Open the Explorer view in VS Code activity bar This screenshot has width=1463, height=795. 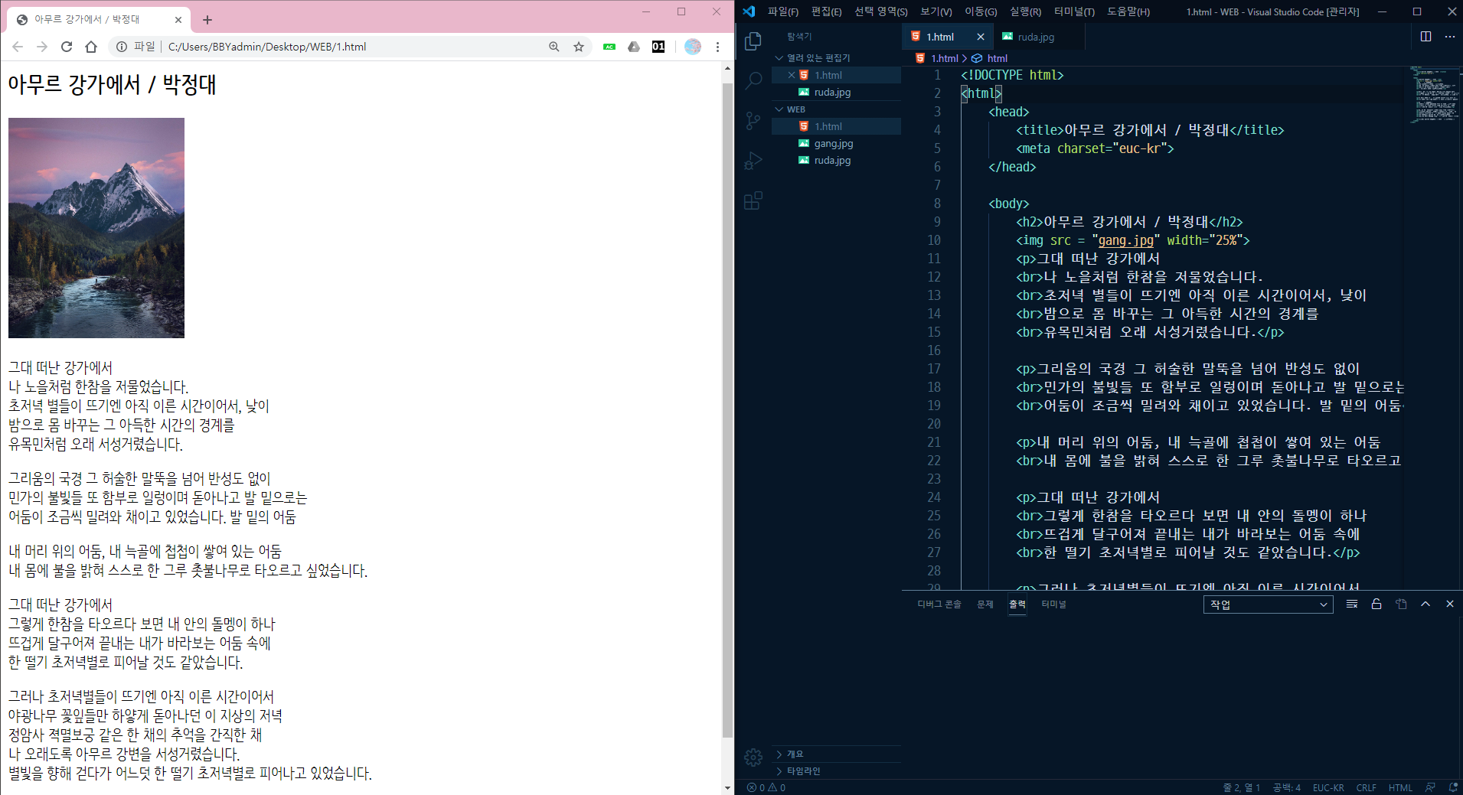(x=753, y=41)
